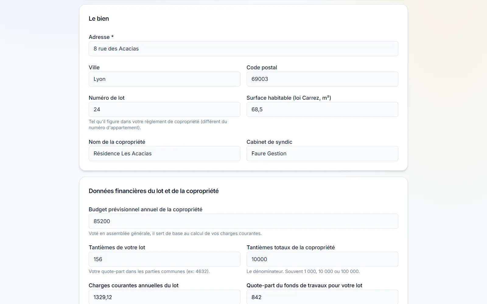Viewport: 487px width, 304px height.
Task: Select Charges courantes annuelles du lot field
Action: [164, 297]
